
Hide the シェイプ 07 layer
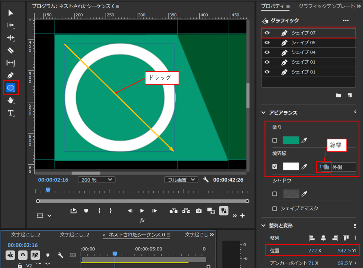click(267, 33)
